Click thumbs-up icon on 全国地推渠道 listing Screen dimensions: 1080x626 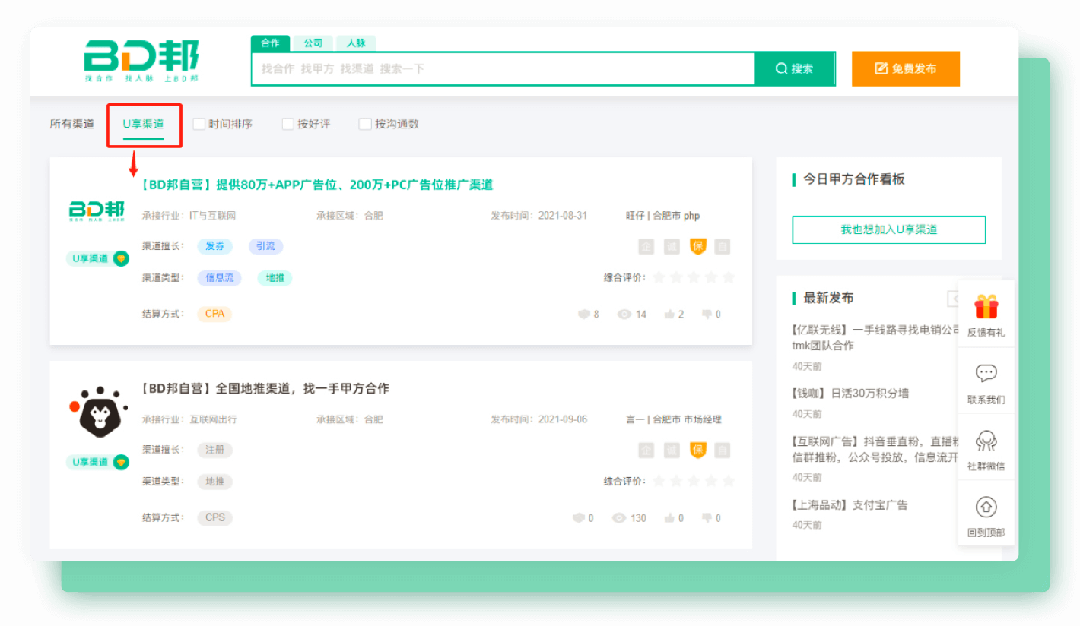[x=669, y=517]
